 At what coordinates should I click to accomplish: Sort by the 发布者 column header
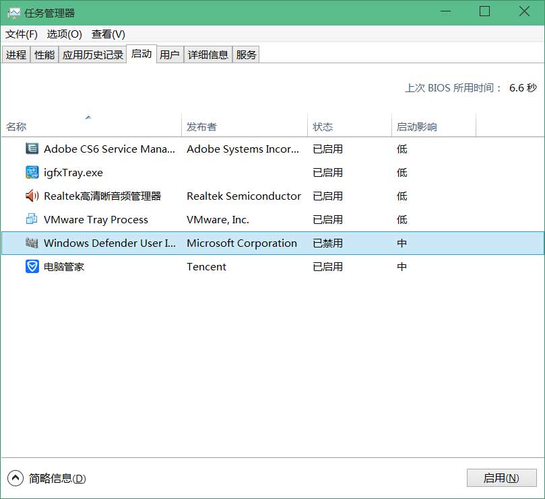click(245, 126)
